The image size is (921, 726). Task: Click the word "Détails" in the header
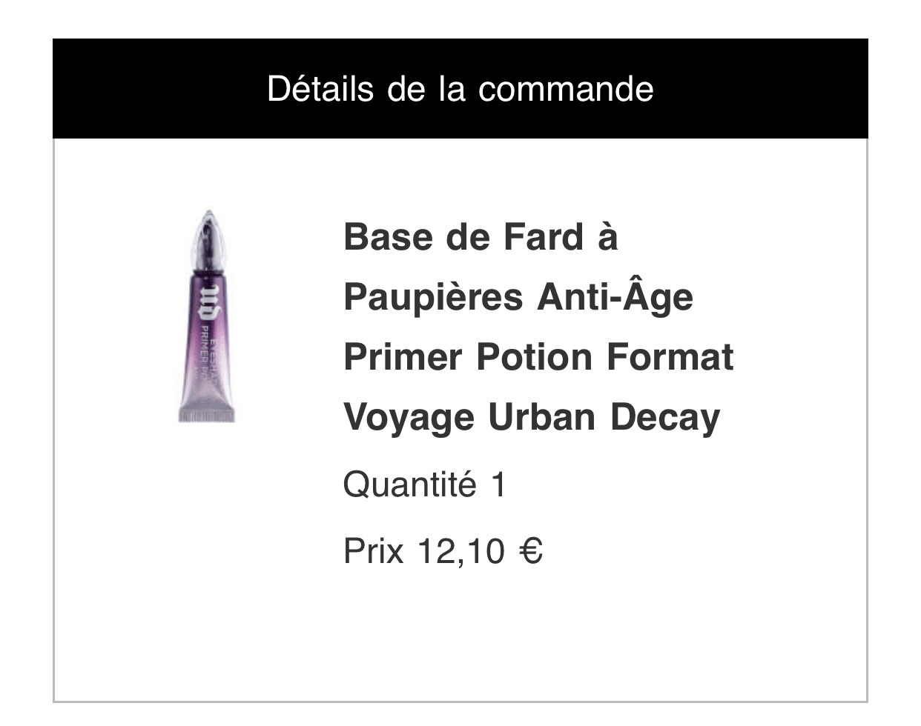320,89
